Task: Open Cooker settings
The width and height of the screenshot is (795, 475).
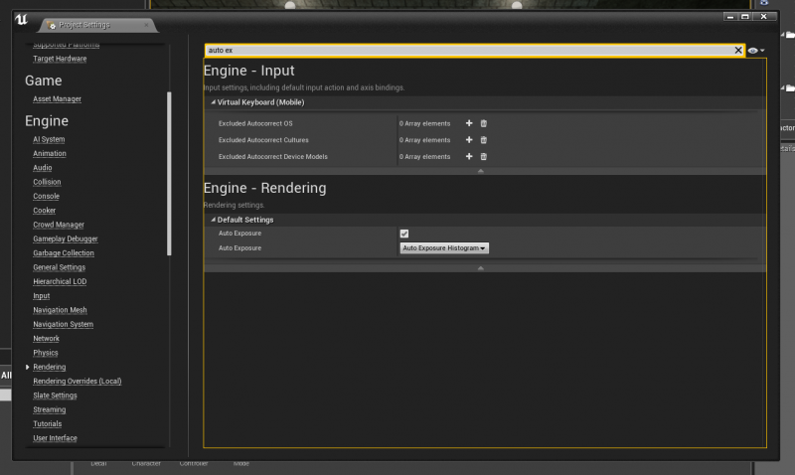Action: pyautogui.click(x=44, y=211)
